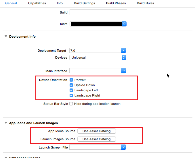This screenshot has width=195, height=158.
Task: Switch to the Capabilities tab
Action: 37,3
